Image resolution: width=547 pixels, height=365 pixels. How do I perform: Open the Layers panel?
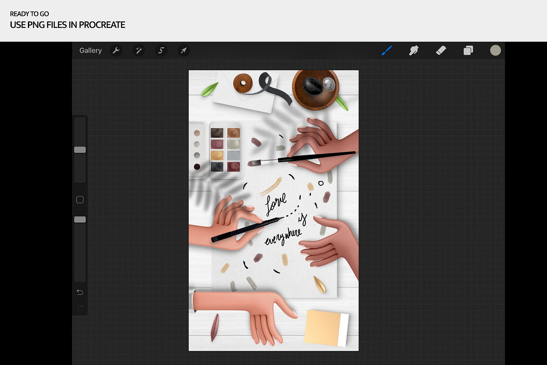coord(468,51)
